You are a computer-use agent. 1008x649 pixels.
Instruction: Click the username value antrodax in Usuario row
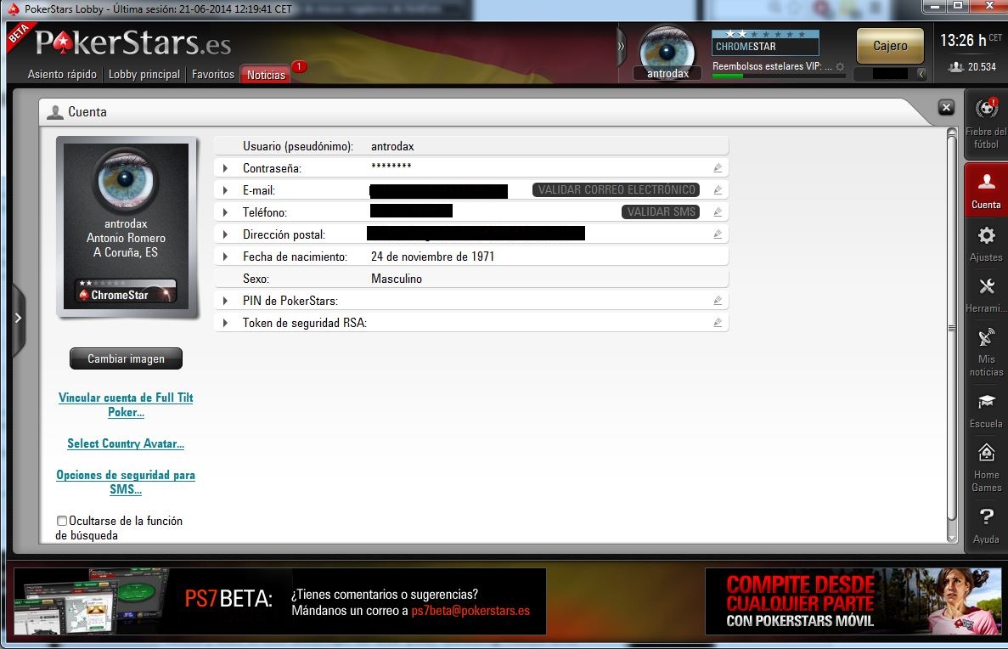[392, 147]
